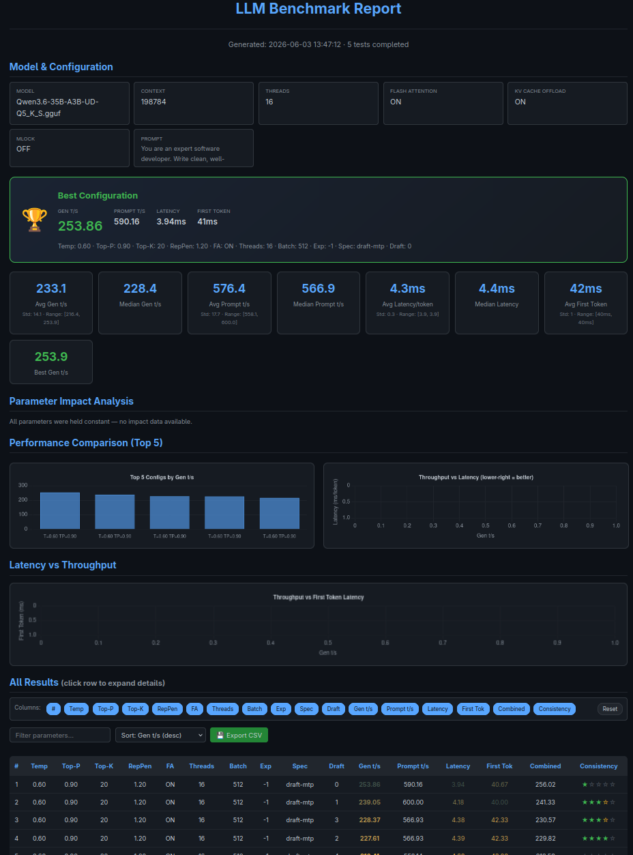The height and width of the screenshot is (855, 633).
Task: Toggle the Top-K column chip
Action: [x=135, y=709]
